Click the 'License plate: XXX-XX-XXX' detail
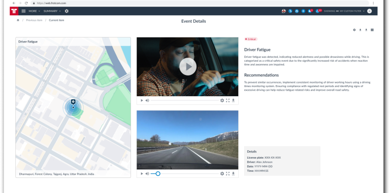Image resolution: width=390 pixels, height=193 pixels. [x=264, y=158]
